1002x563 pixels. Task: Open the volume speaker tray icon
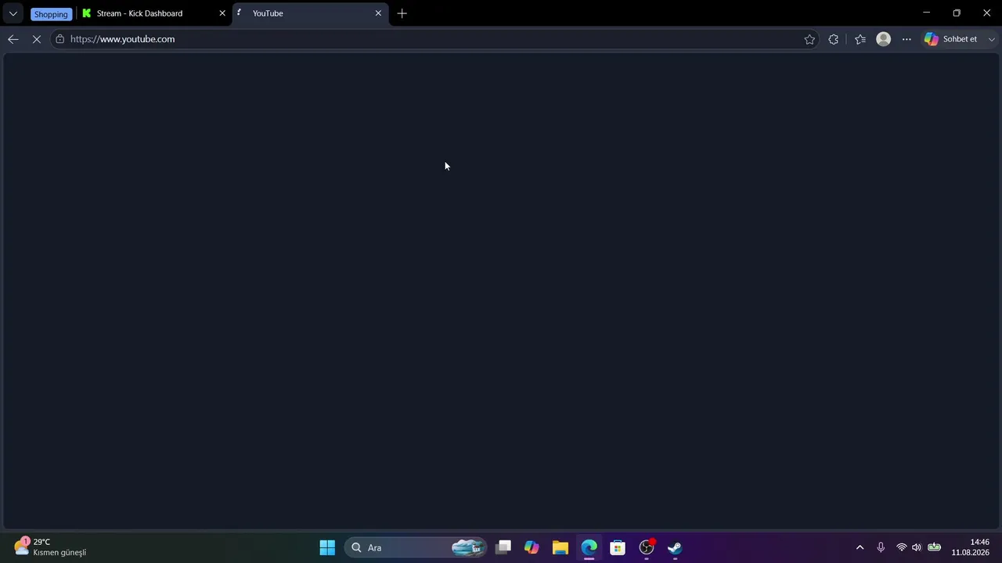click(x=917, y=547)
